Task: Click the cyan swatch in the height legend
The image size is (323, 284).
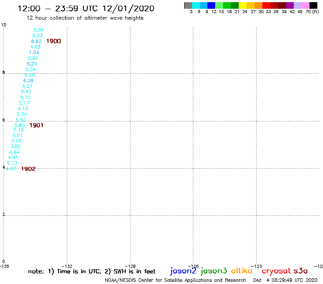Action: 196,5
